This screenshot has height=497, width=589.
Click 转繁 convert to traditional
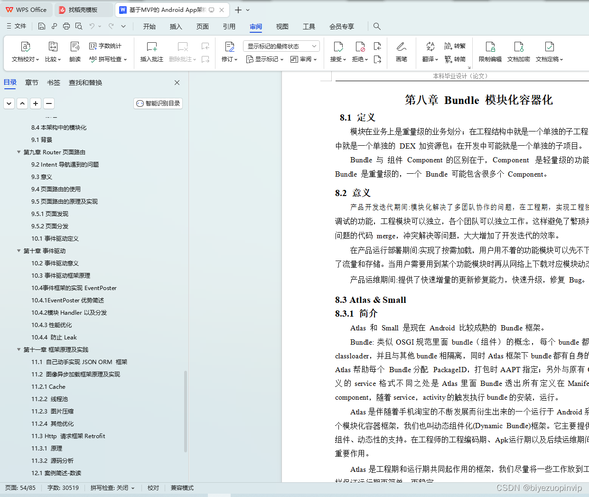(x=455, y=46)
